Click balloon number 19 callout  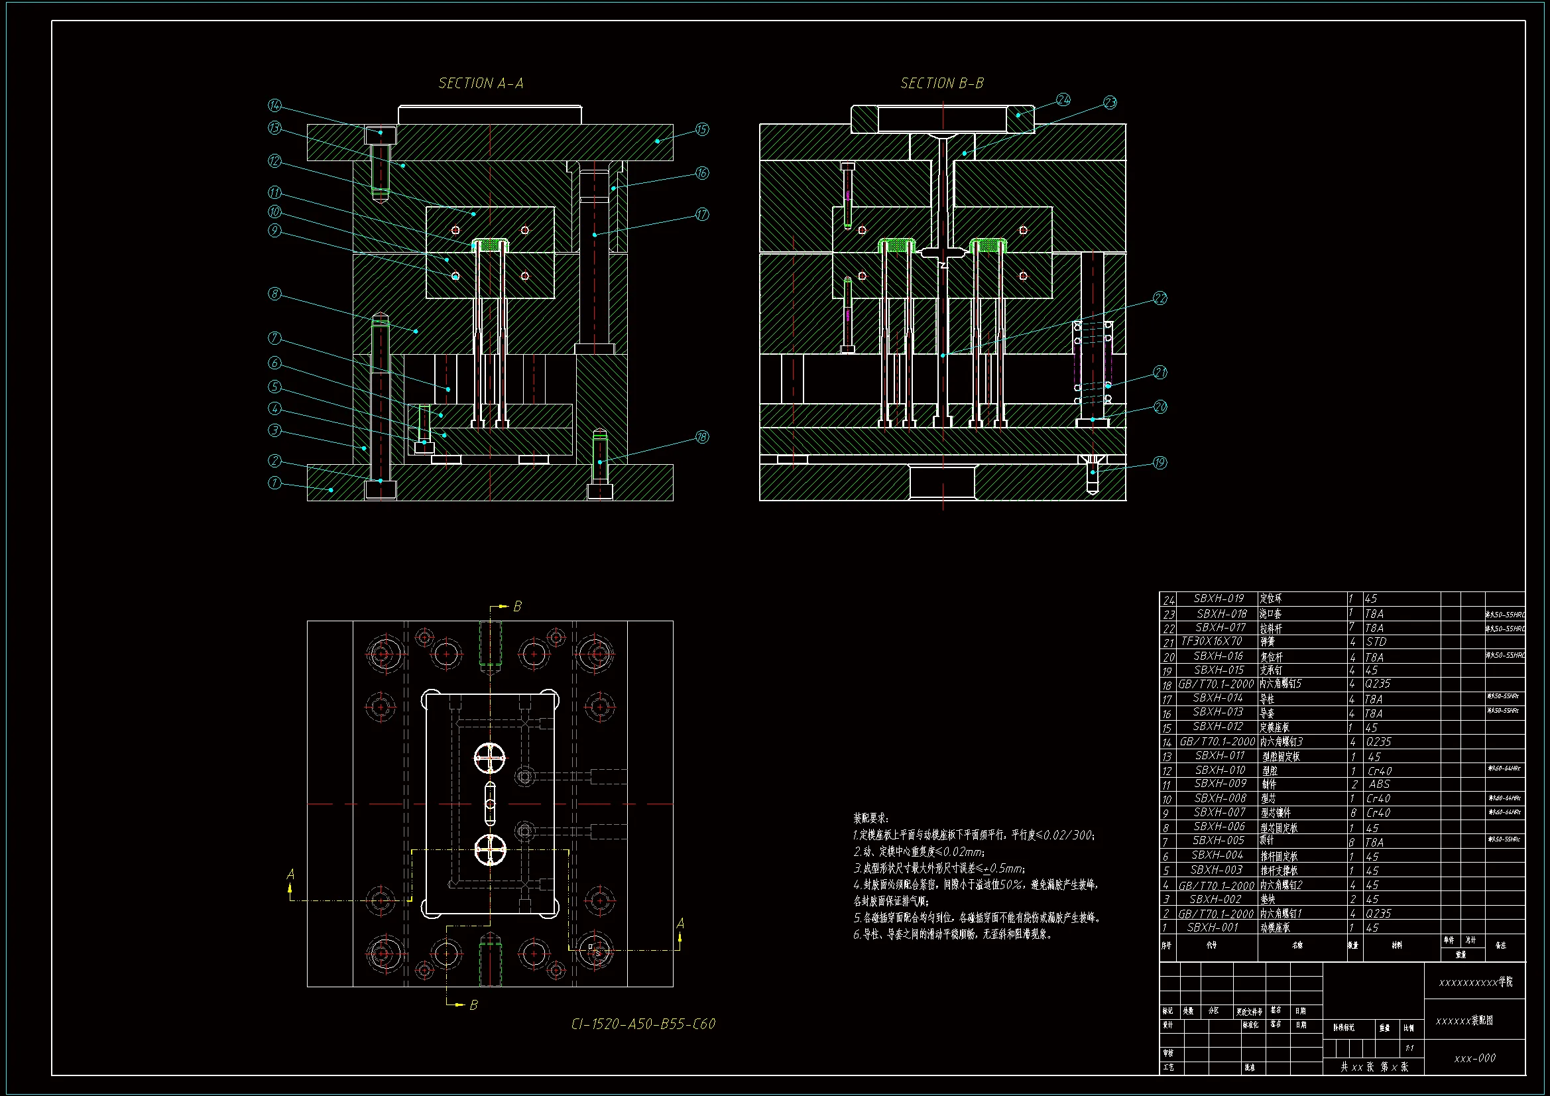pyautogui.click(x=1160, y=463)
